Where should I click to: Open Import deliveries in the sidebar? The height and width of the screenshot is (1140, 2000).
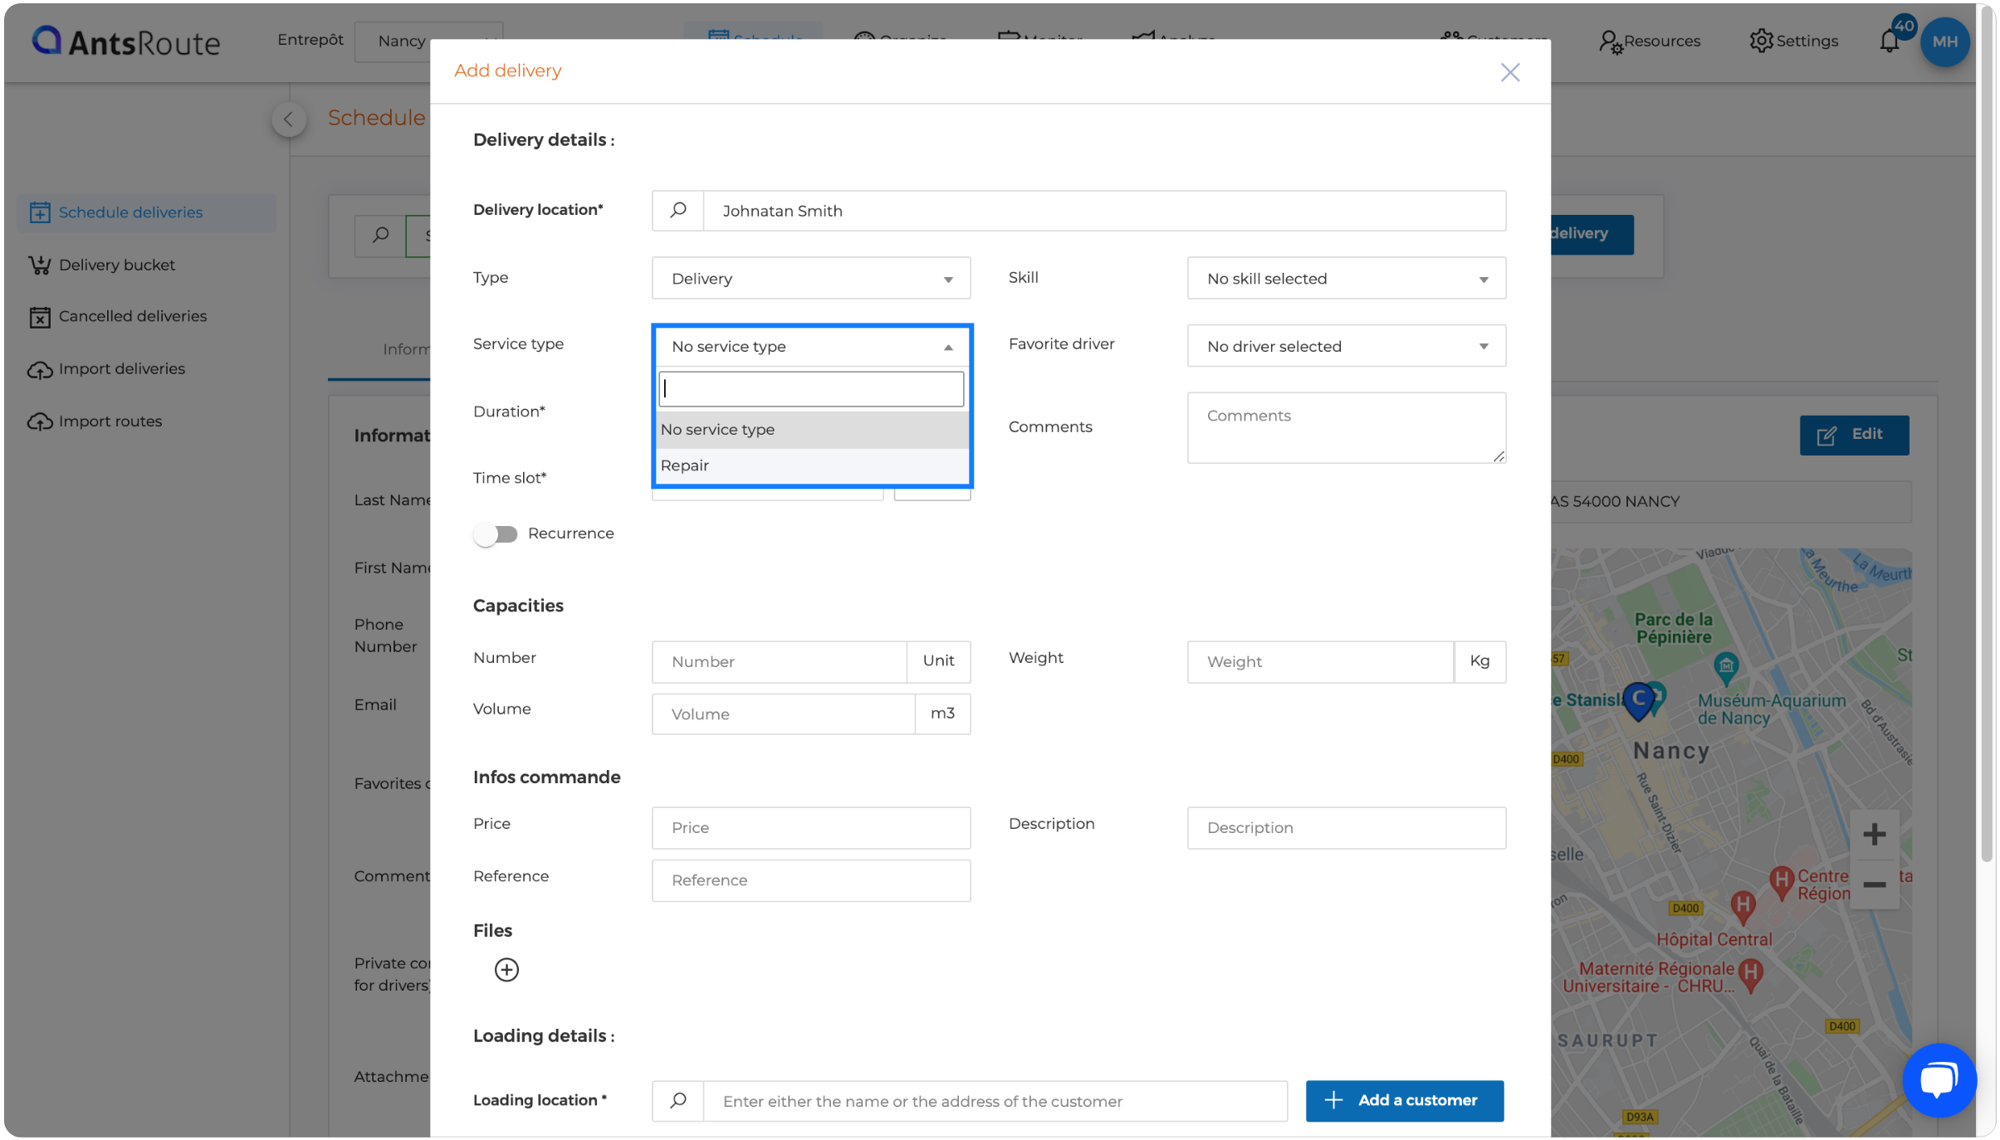click(x=106, y=369)
